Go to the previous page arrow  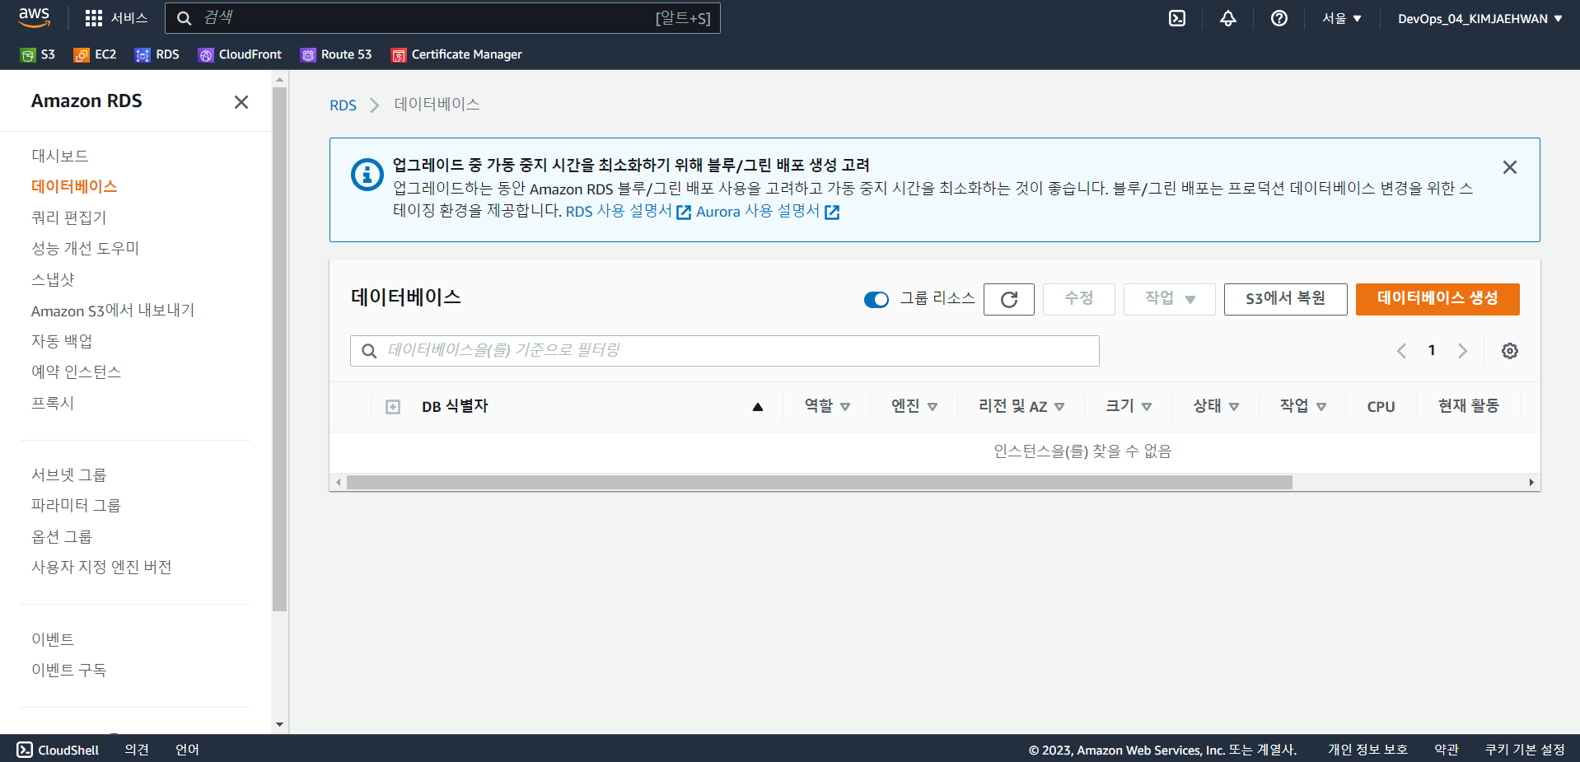coord(1401,351)
